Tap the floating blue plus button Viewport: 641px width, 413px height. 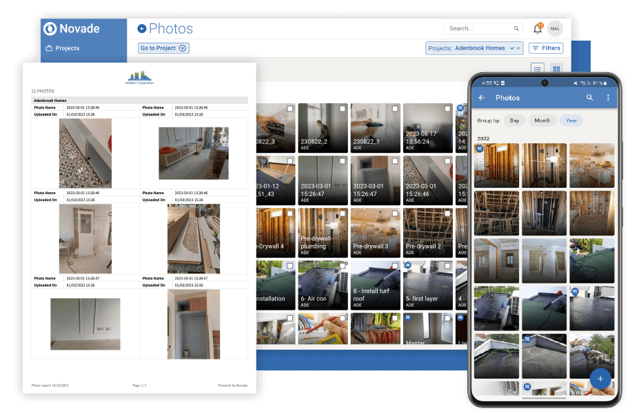click(600, 379)
